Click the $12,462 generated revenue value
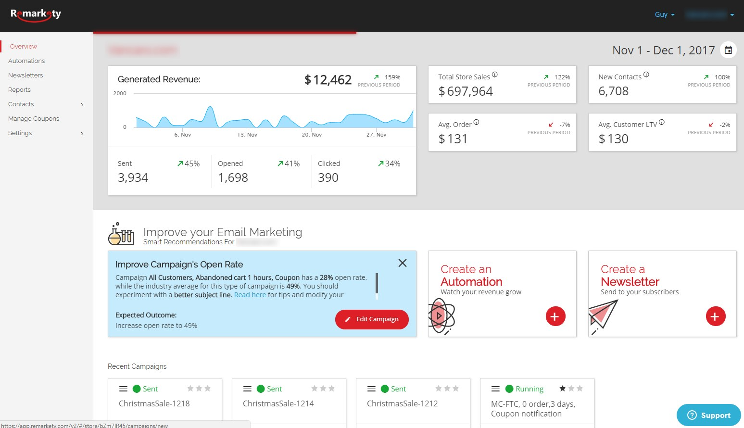 328,80
